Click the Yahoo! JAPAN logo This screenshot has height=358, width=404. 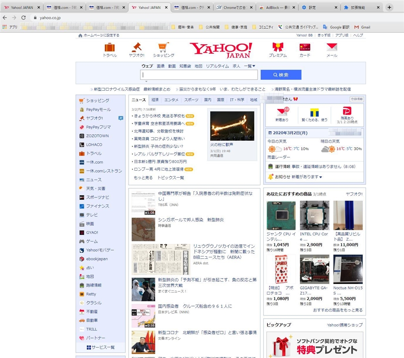(x=221, y=50)
